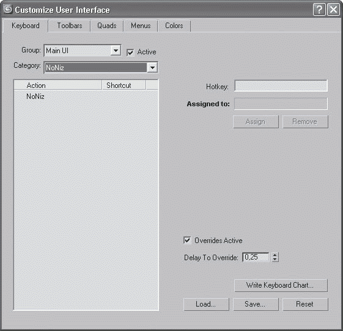Viewport: 343px width, 331px height.
Task: Close the Customize User Interface dialog
Action: (x=333, y=10)
